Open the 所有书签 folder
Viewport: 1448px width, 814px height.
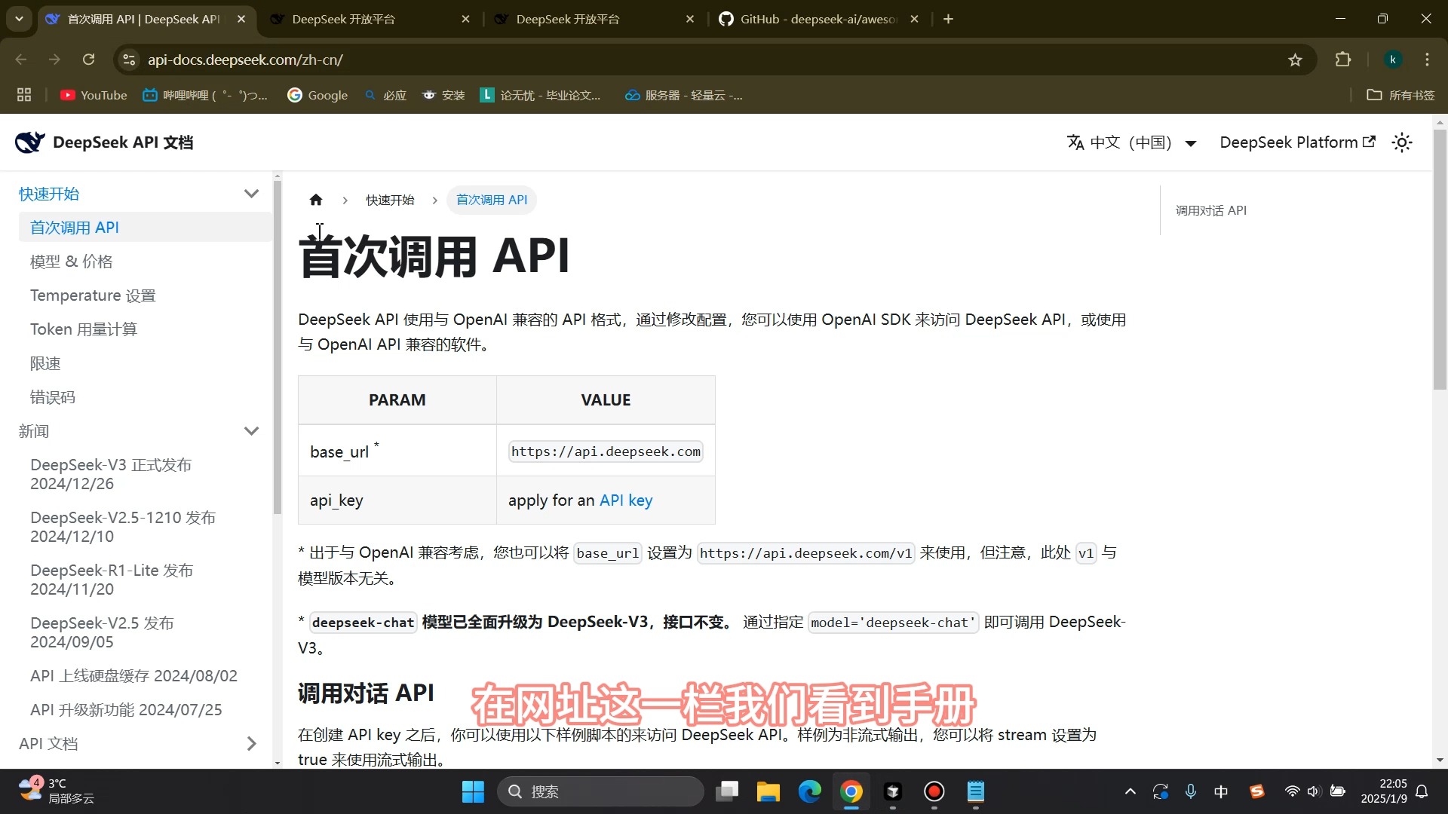[x=1400, y=95]
